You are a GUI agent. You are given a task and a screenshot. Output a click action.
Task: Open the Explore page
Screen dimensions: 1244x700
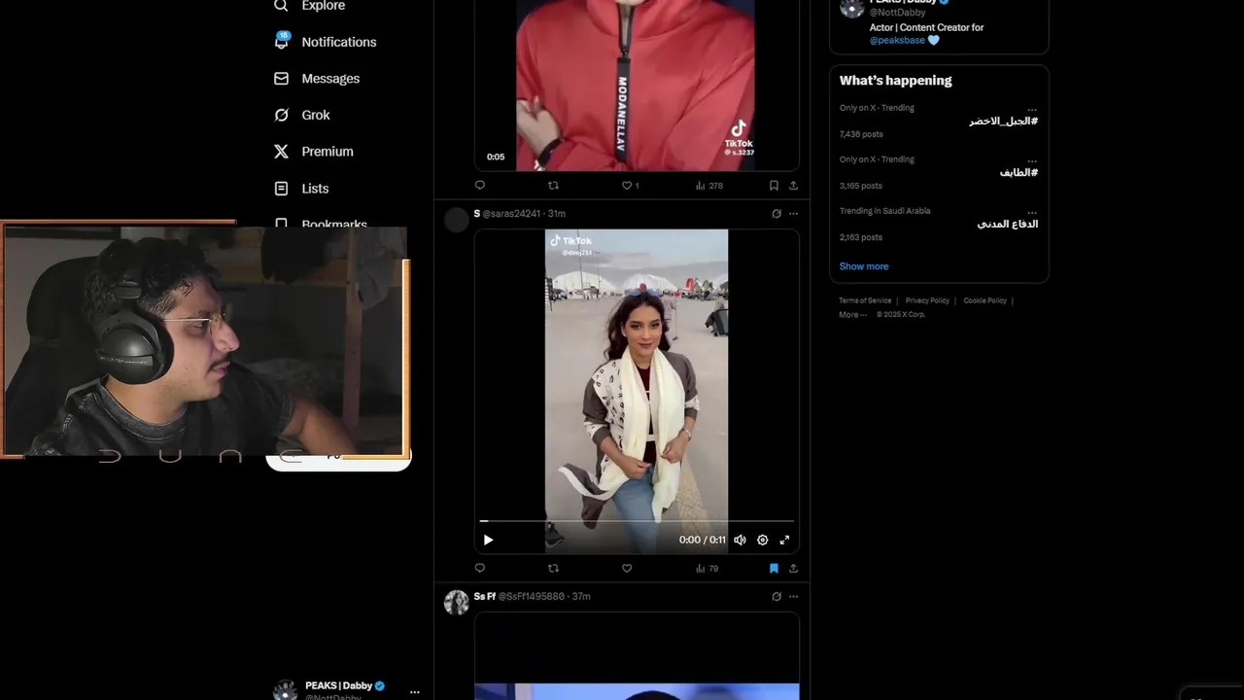click(x=311, y=6)
